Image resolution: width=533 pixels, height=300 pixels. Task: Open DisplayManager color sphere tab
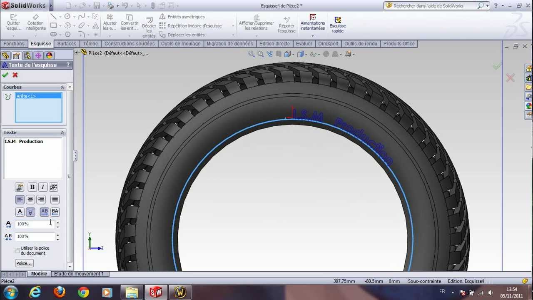point(49,55)
